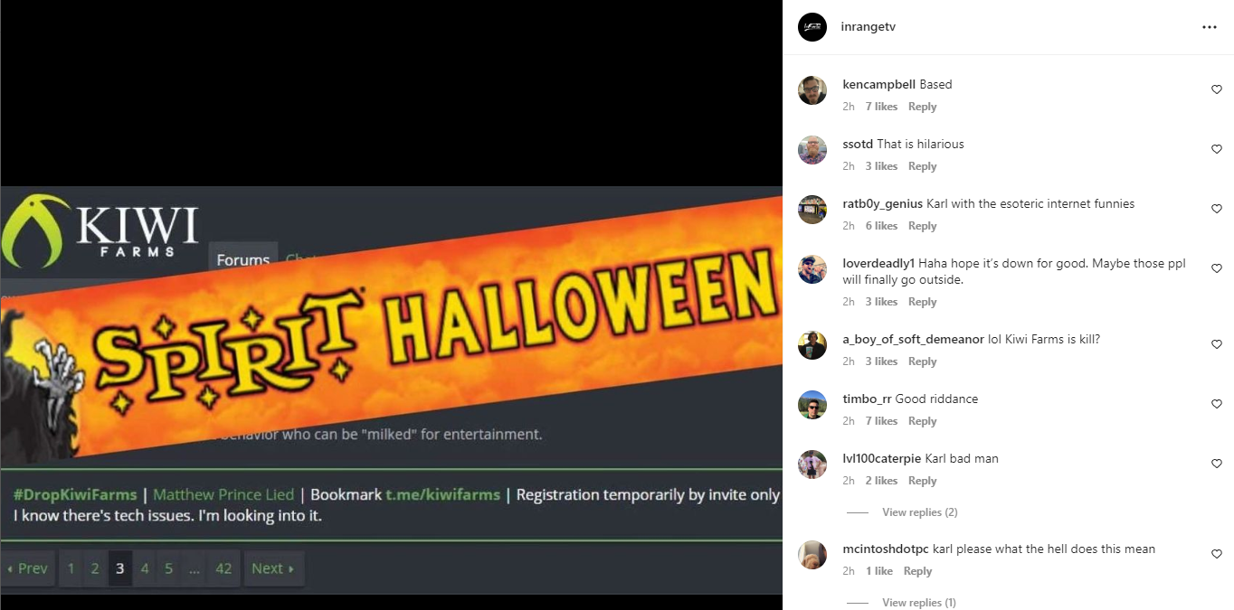Viewport: 1234px width, 610px height.
Task: Open the three-dot post options menu
Action: (1210, 27)
